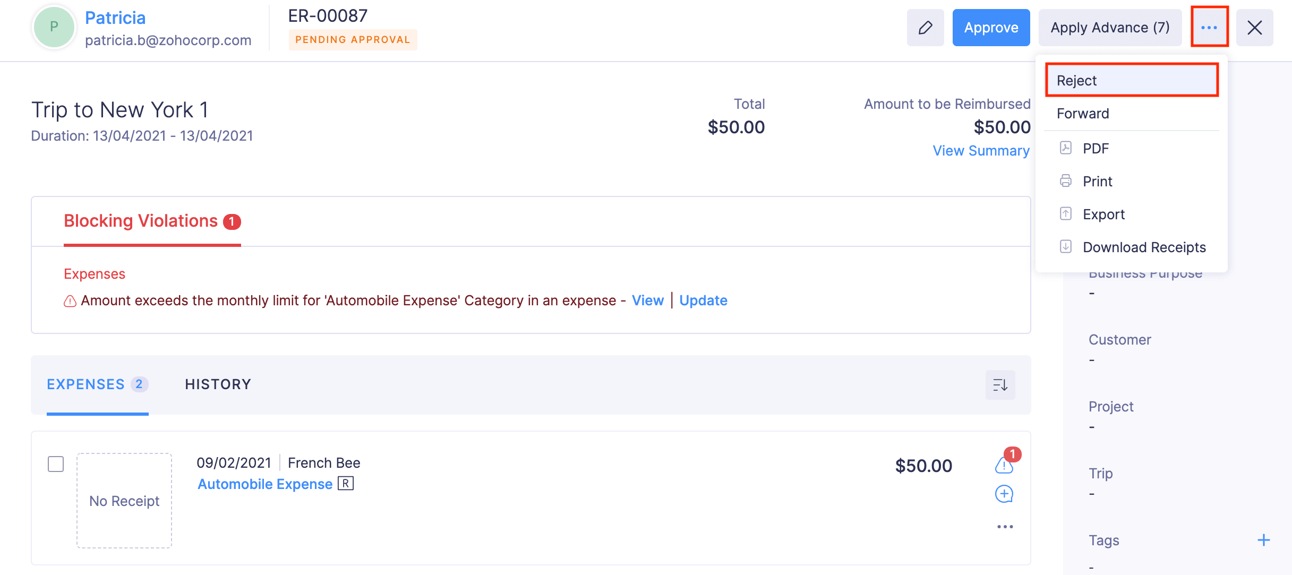Click the pencil edit report icon
The width and height of the screenshot is (1292, 575).
click(925, 28)
